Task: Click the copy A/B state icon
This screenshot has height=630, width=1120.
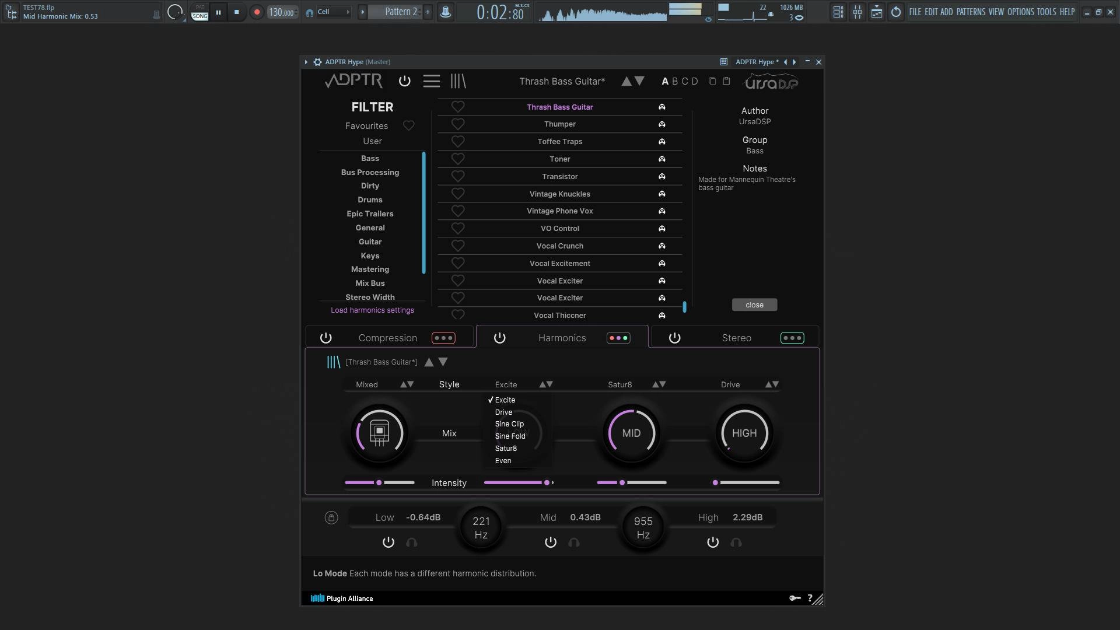Action: 712,81
